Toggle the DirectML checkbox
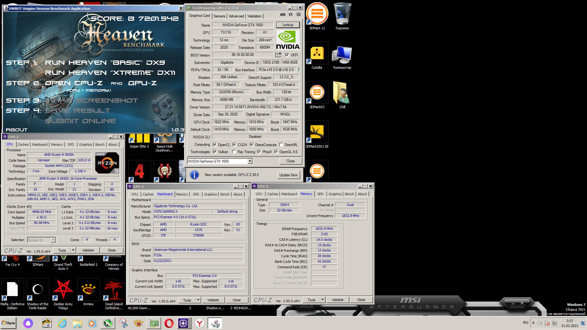This screenshot has width=587, height=330. [x=281, y=145]
